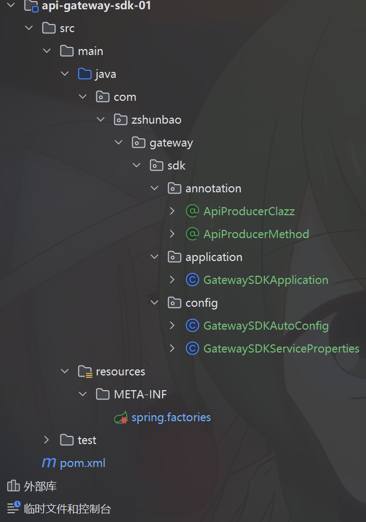Click the resources folder icon
Screen dimensions: 366x522
pos(85,372)
